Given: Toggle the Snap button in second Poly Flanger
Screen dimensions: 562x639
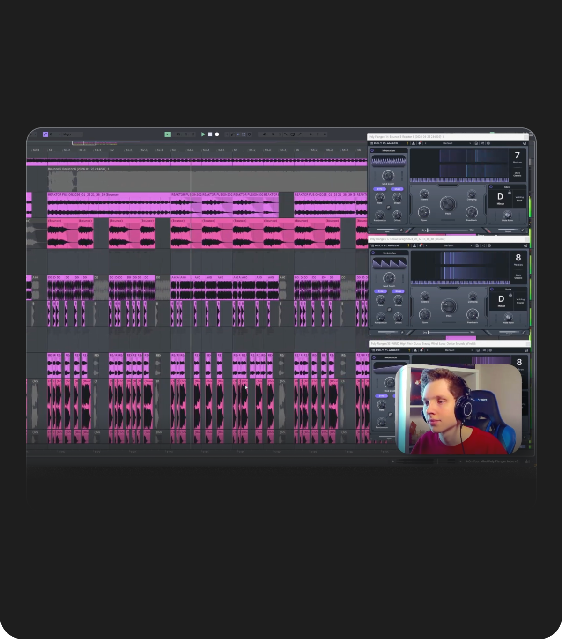Looking at the screenshot, I should coord(398,291).
